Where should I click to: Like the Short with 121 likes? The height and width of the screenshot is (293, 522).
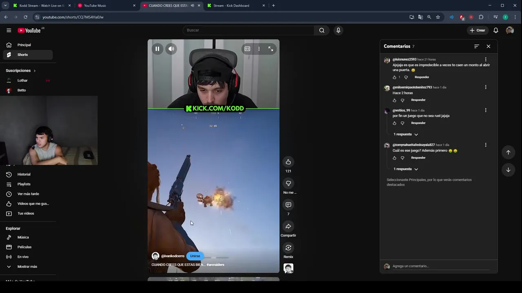pyautogui.click(x=288, y=162)
